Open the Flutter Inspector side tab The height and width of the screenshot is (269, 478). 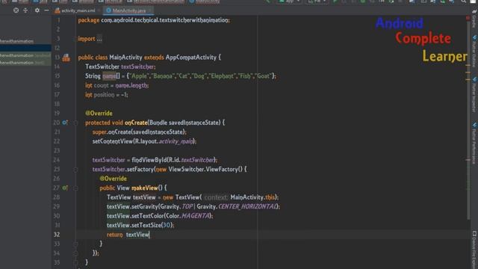tap(474, 95)
